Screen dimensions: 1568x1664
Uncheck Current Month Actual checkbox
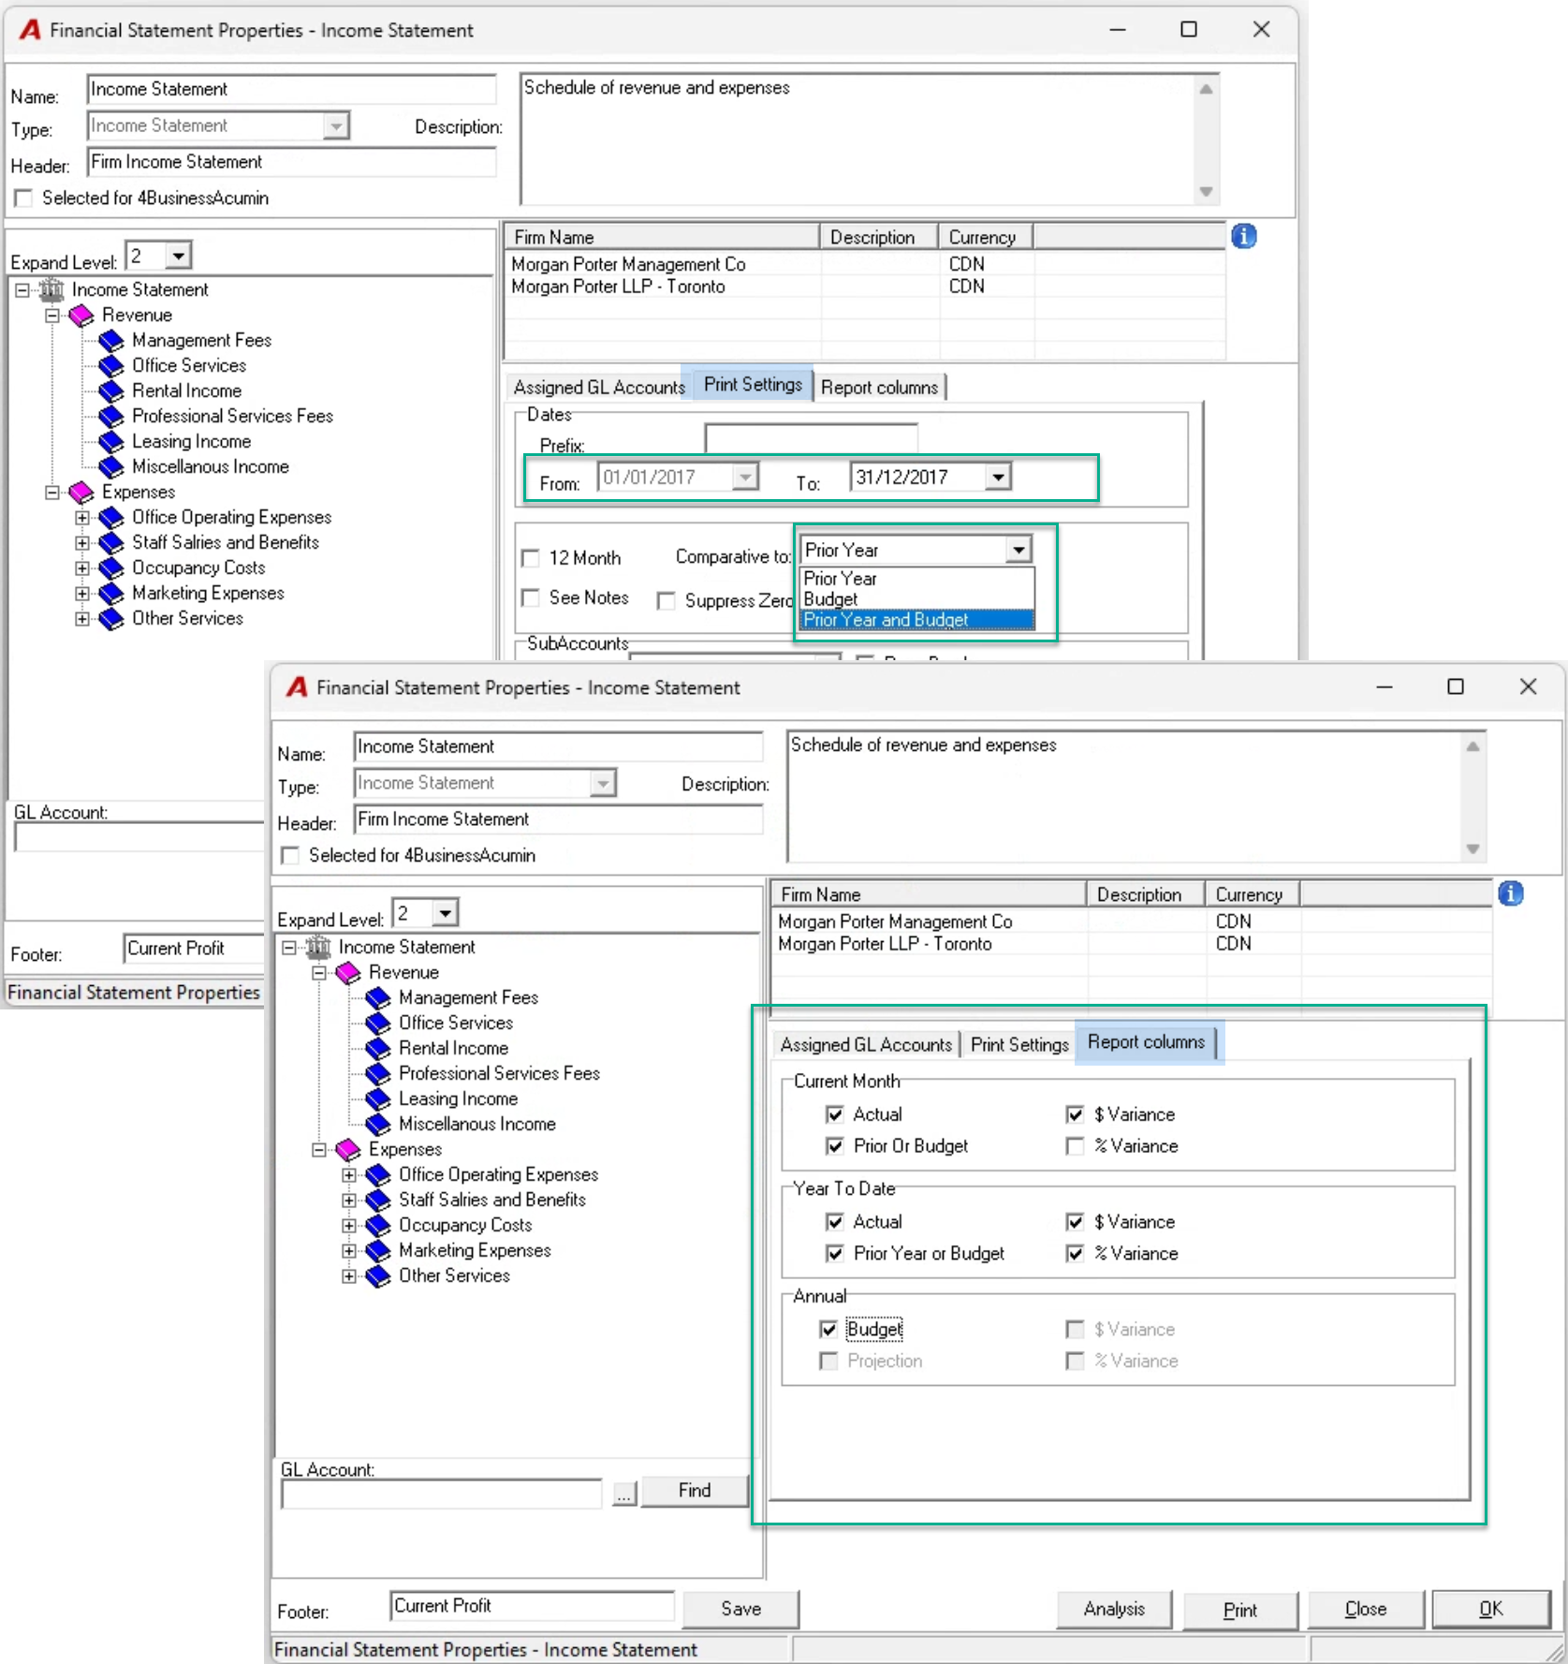click(835, 1114)
